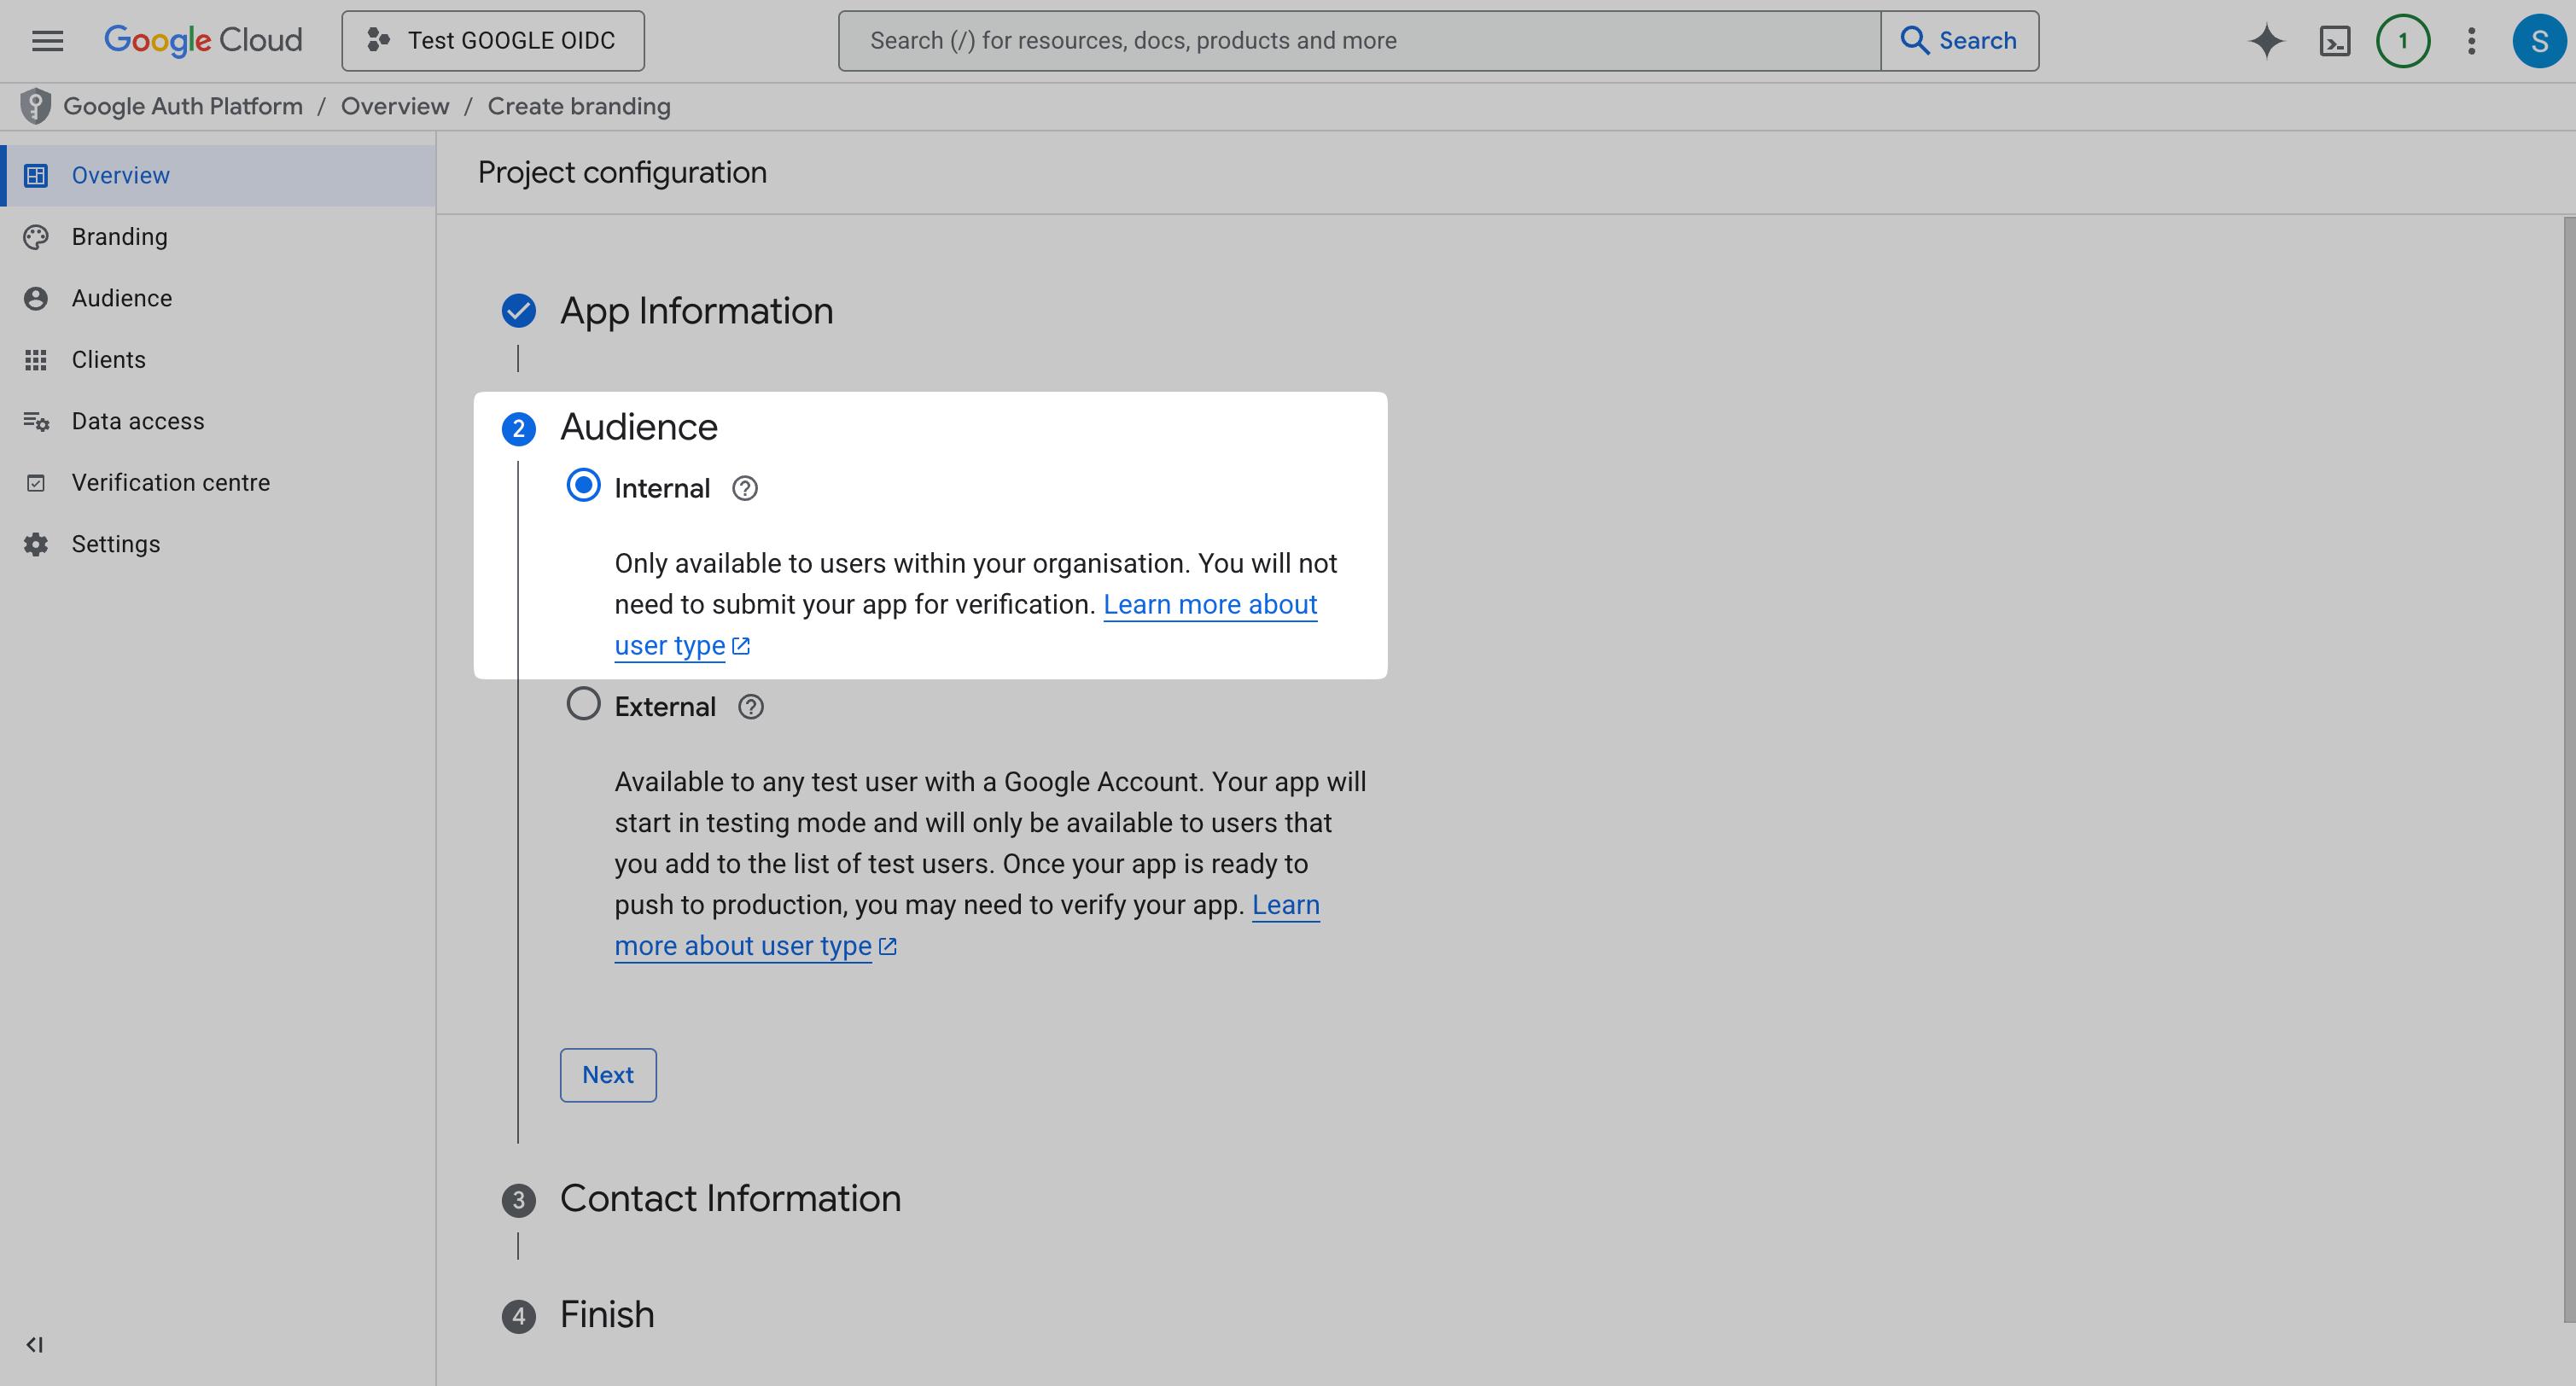Select Branding in the sidebar
Viewport: 2576px width, 1386px height.
(119, 236)
